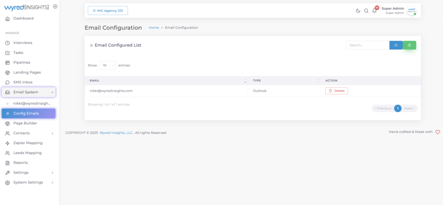
Task: Expand the System Settings submenu chevron
Action: click(52, 183)
